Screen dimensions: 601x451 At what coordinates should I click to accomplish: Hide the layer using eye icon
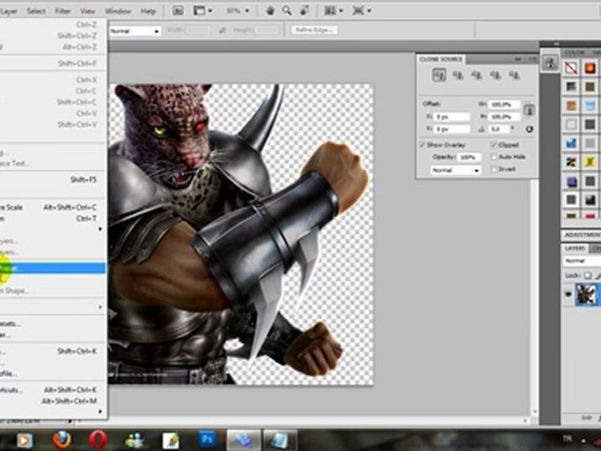(568, 294)
